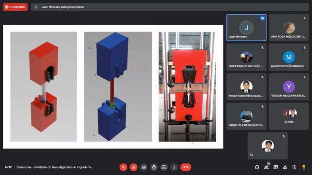The height and width of the screenshot is (175, 312).
Task: Open the more options menu
Action: pos(174,167)
